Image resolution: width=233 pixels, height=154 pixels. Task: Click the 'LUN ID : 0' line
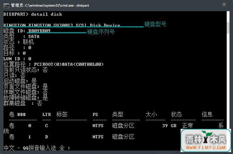pyautogui.click(x=17, y=59)
